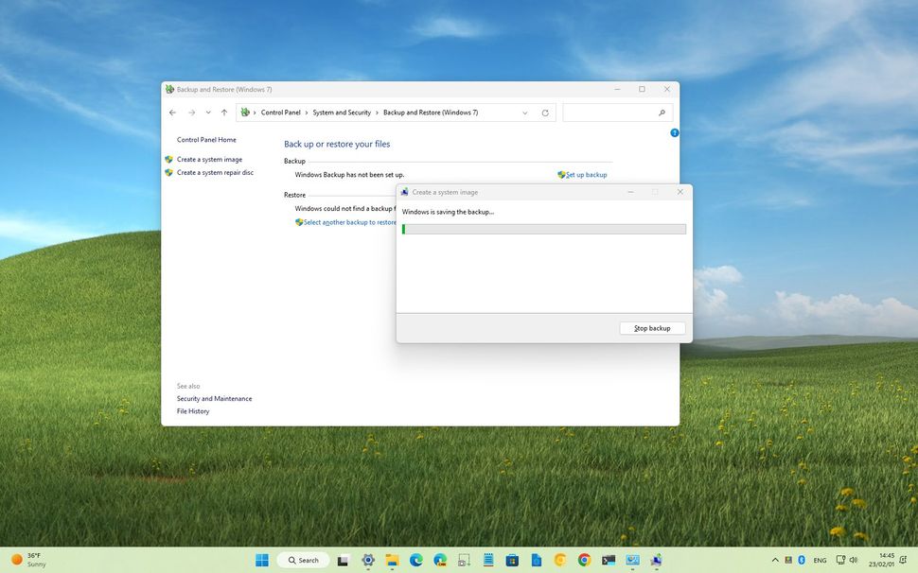Image resolution: width=918 pixels, height=573 pixels.
Task: Click the Stop backup button
Action: click(654, 328)
